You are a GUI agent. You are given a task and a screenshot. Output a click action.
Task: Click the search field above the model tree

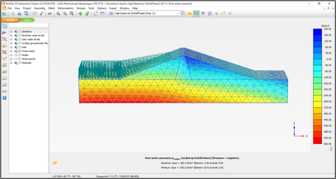(29, 26)
